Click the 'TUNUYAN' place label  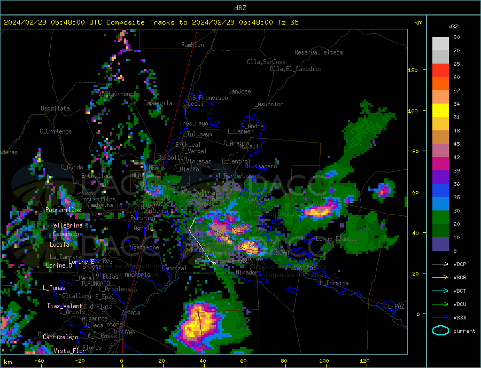coord(124,332)
